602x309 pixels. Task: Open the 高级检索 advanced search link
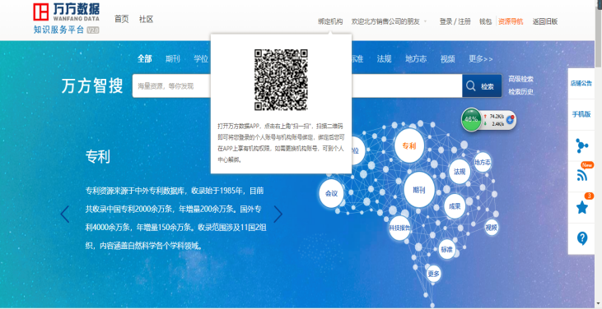[521, 79]
